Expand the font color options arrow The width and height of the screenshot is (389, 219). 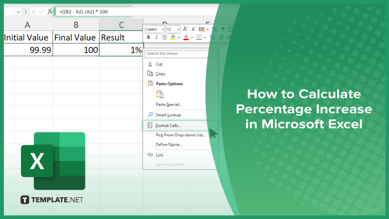click(192, 38)
